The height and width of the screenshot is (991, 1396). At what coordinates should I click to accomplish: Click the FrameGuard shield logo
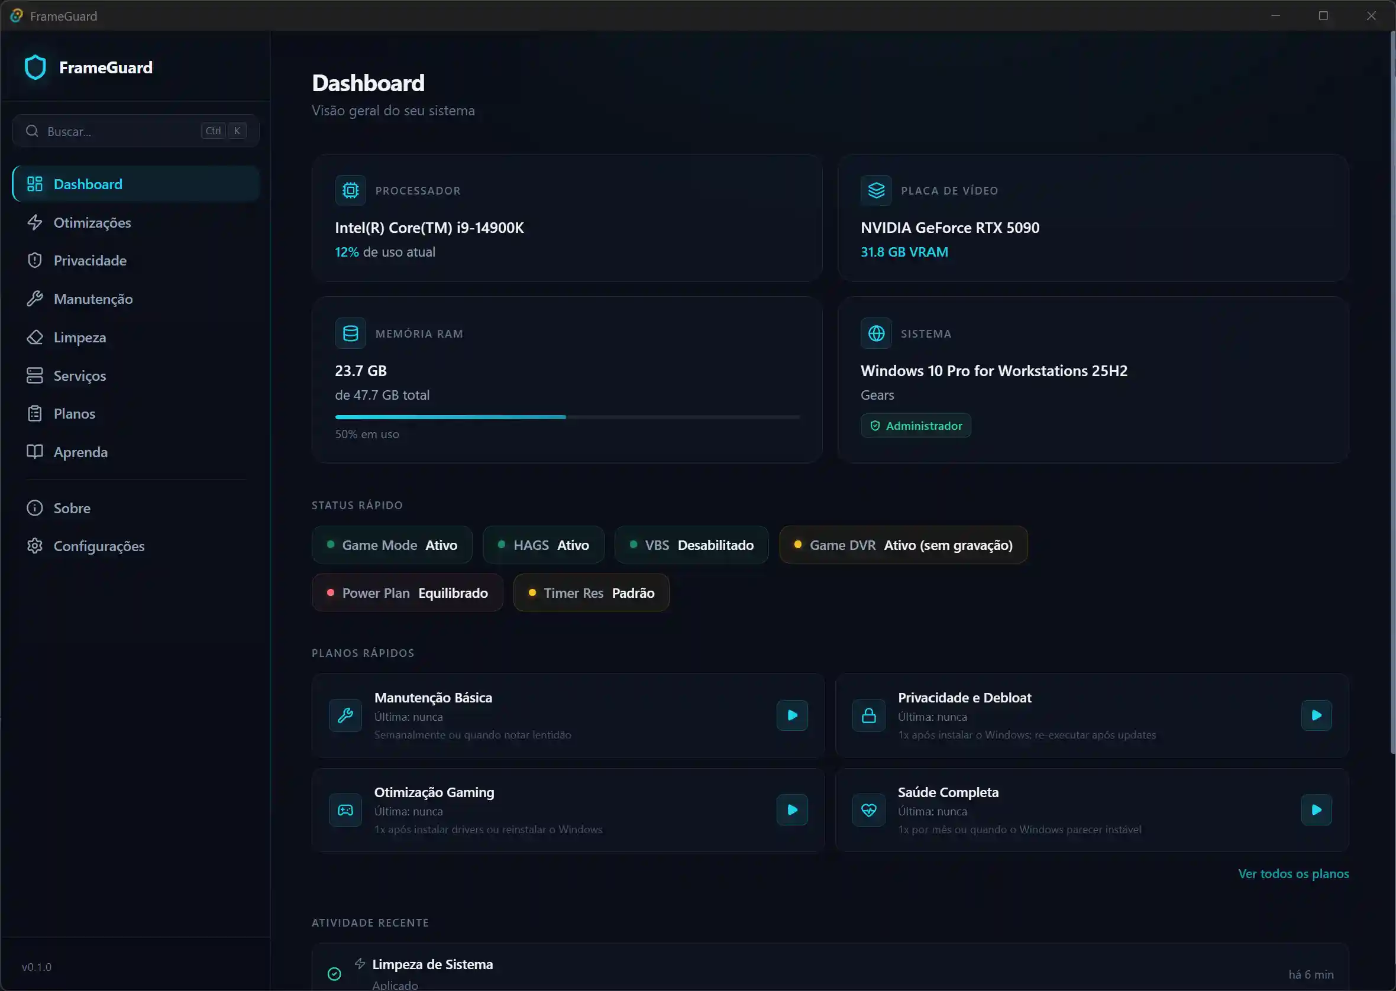click(x=35, y=67)
